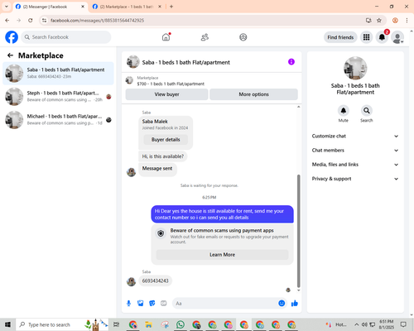
Task: Click the chat scroll down arrow
Action: (298, 290)
